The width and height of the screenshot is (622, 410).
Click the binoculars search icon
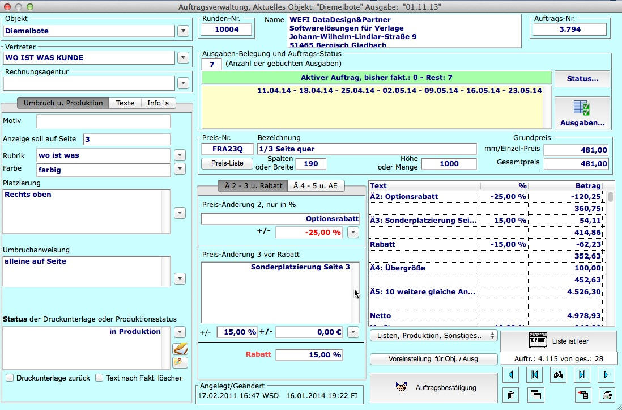(558, 375)
